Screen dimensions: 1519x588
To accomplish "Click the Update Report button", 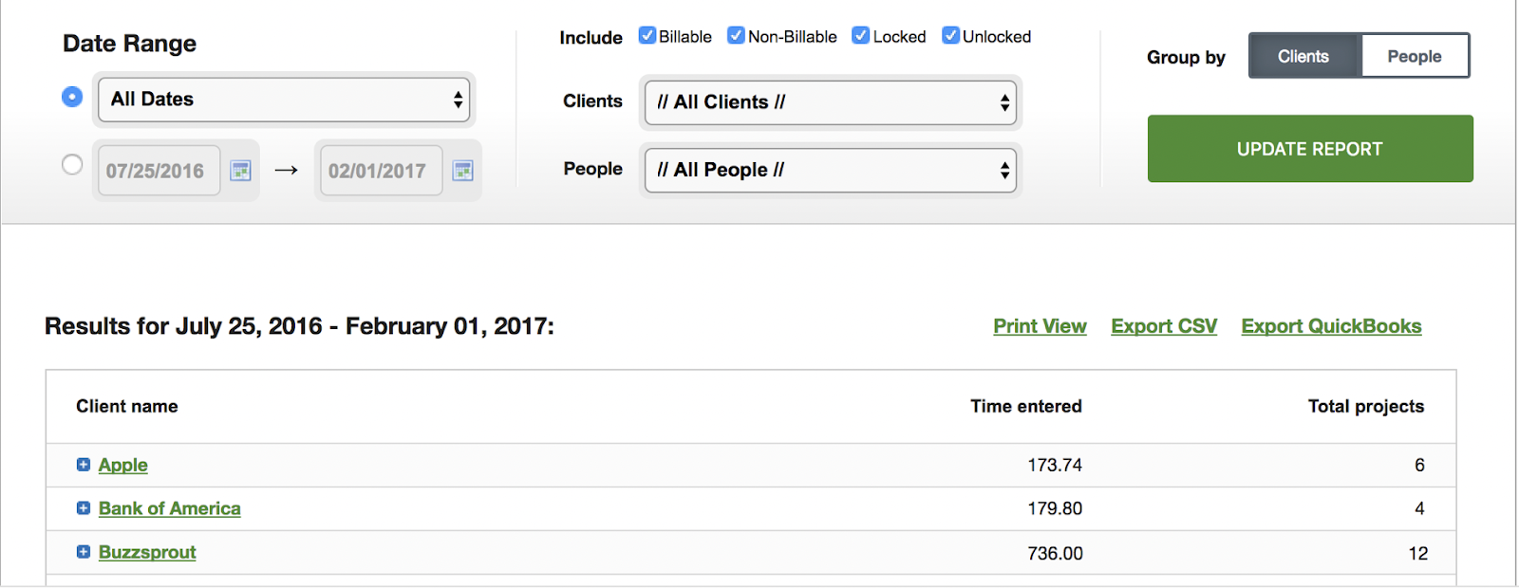I will pos(1310,149).
